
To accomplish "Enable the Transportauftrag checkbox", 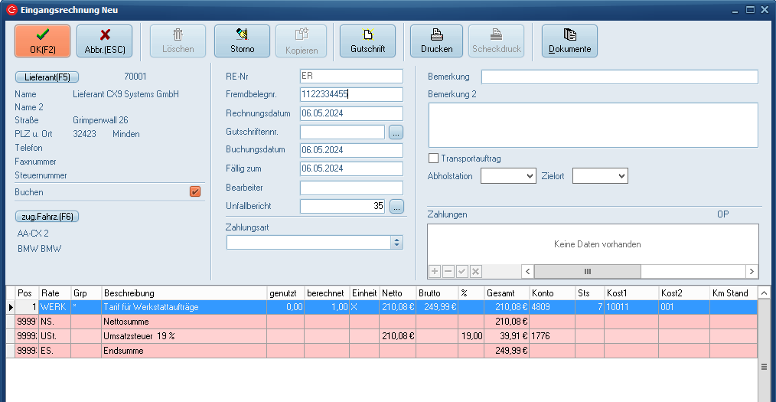I will click(434, 159).
